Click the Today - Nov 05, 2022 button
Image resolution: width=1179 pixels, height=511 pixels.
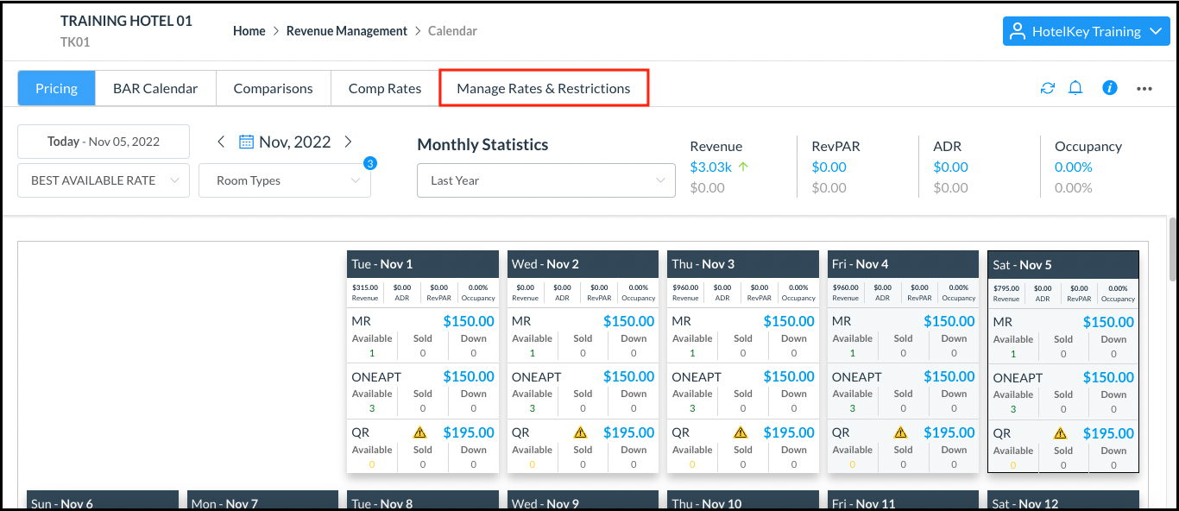(103, 141)
